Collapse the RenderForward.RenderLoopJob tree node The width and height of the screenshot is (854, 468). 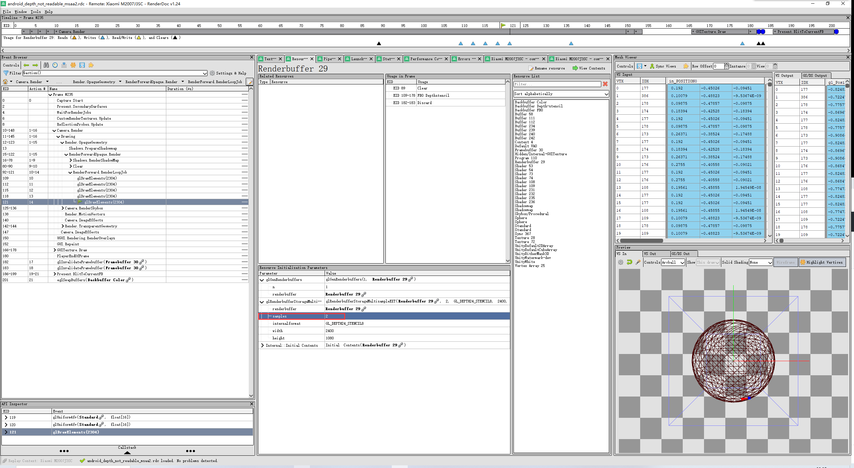(70, 172)
